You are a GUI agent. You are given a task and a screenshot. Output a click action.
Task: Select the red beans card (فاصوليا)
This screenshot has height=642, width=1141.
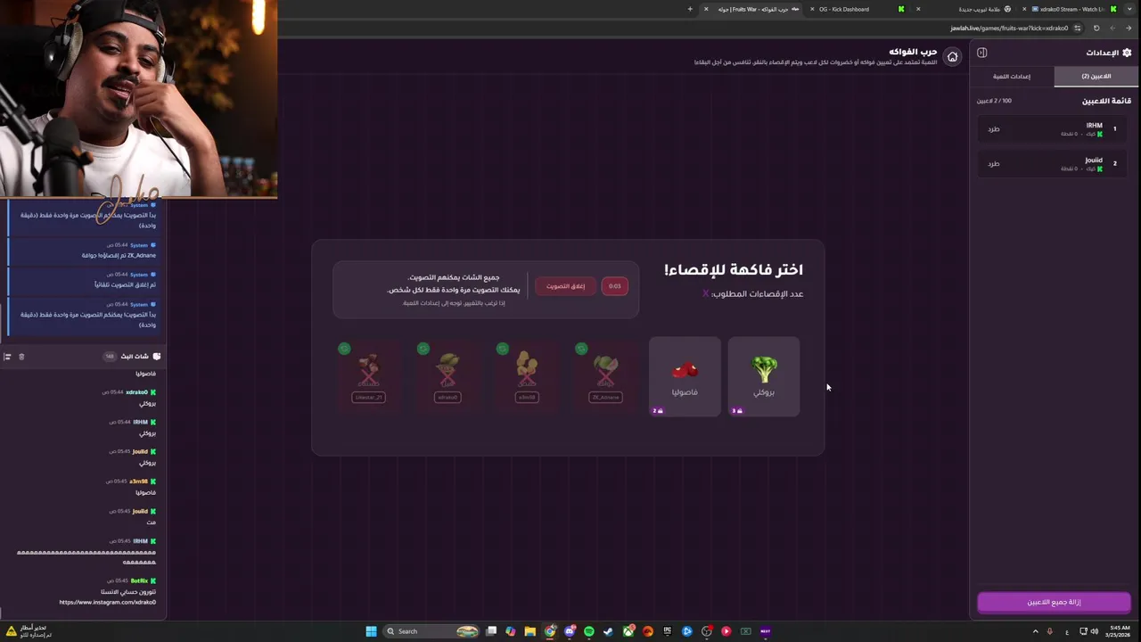[685, 376]
